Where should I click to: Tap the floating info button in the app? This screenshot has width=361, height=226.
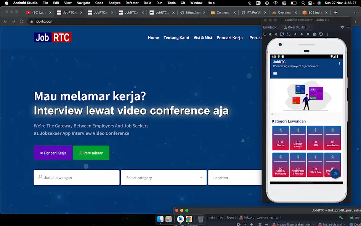click(335, 174)
